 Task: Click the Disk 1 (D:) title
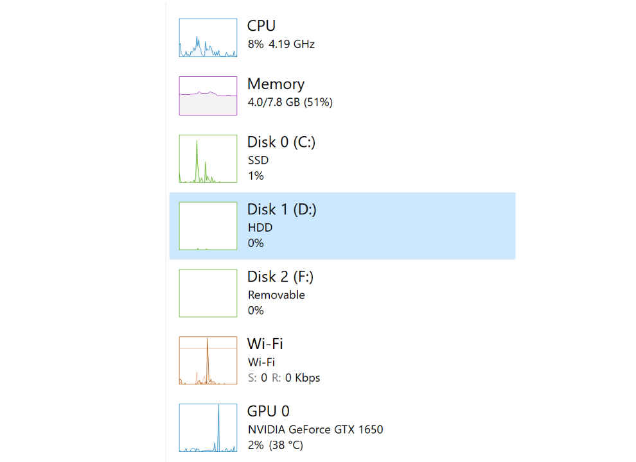pos(282,210)
